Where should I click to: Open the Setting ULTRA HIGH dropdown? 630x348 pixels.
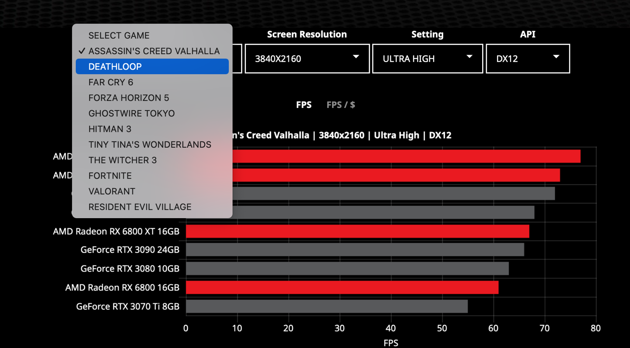point(427,59)
